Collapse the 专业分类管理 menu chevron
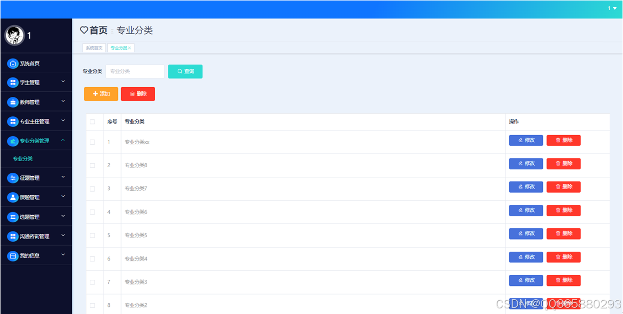This screenshot has width=623, height=314. (x=63, y=140)
